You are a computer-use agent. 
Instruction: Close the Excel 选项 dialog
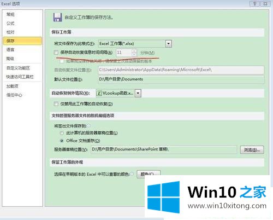point(265,3)
